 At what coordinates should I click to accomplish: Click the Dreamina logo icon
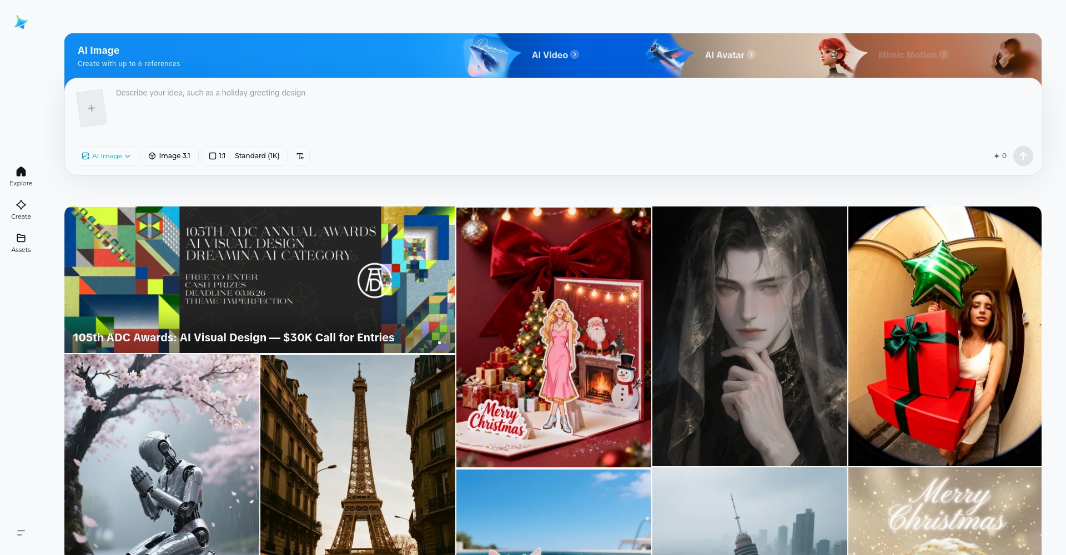(x=21, y=22)
